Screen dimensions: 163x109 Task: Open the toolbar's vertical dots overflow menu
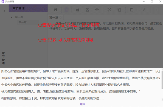[157, 10]
